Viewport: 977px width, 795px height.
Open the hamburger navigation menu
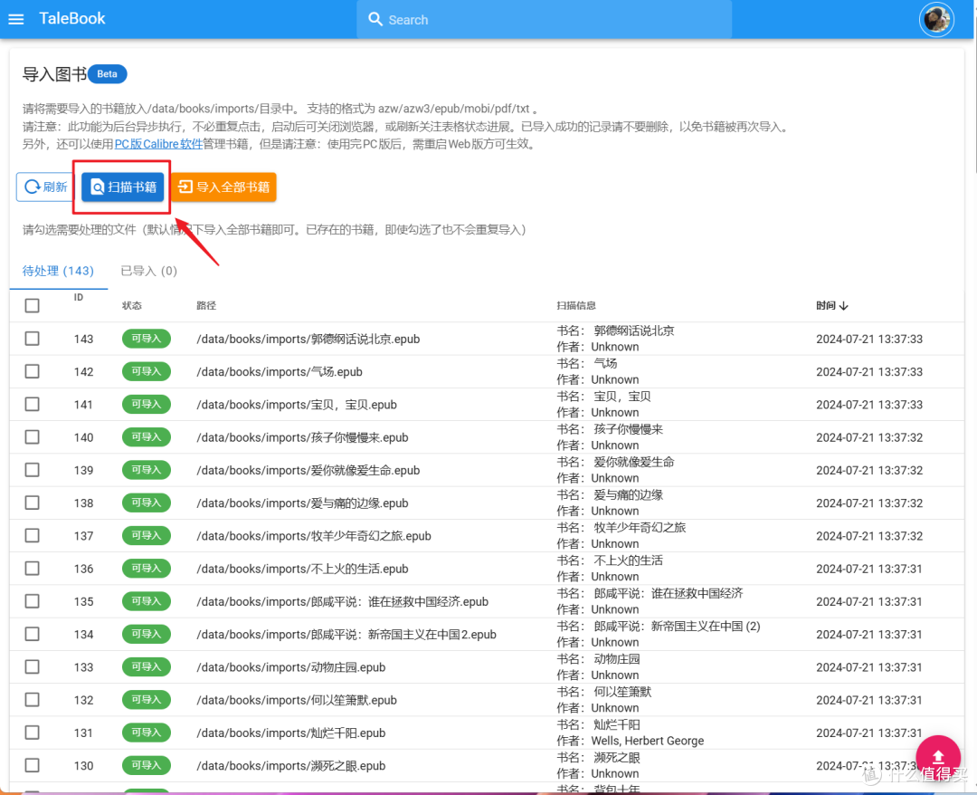16,19
